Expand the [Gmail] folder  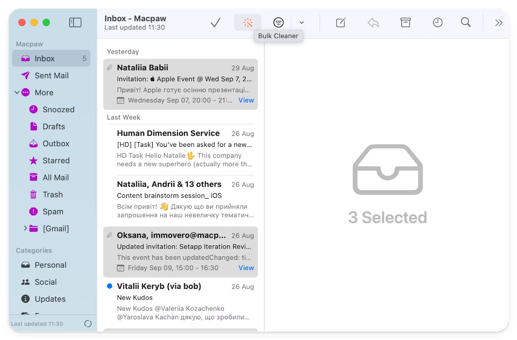[x=26, y=228]
